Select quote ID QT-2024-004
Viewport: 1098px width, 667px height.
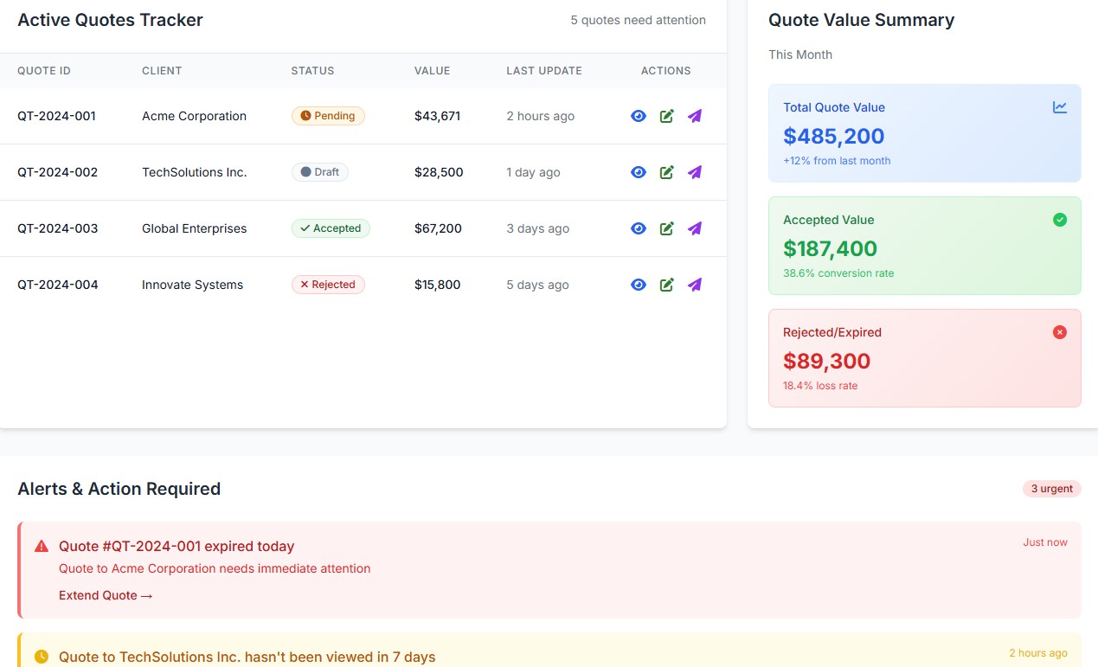[x=57, y=285]
